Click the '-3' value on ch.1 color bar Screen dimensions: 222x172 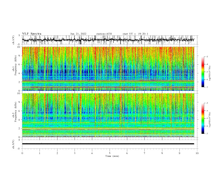tap(207, 56)
